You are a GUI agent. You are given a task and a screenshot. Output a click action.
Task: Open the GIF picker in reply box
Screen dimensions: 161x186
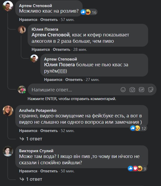point(142,90)
